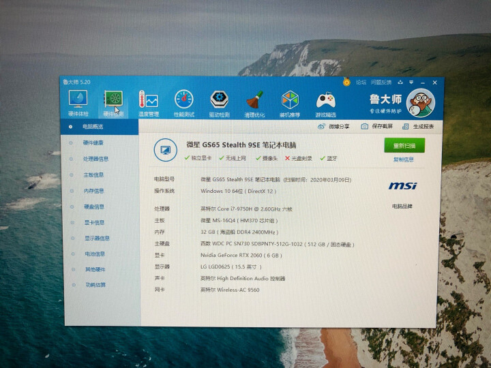Screen dimensions: 491x368
Task: Click 生成报表 generate report
Action: tap(418, 127)
